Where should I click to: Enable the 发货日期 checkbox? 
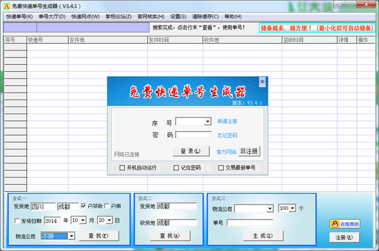click(17, 221)
